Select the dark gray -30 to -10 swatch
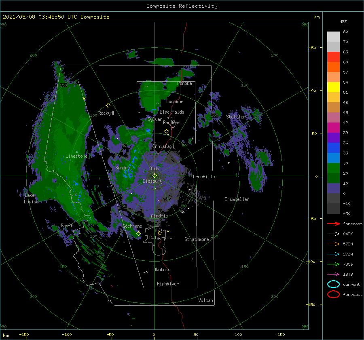This screenshot has width=364, height=340. click(x=333, y=209)
